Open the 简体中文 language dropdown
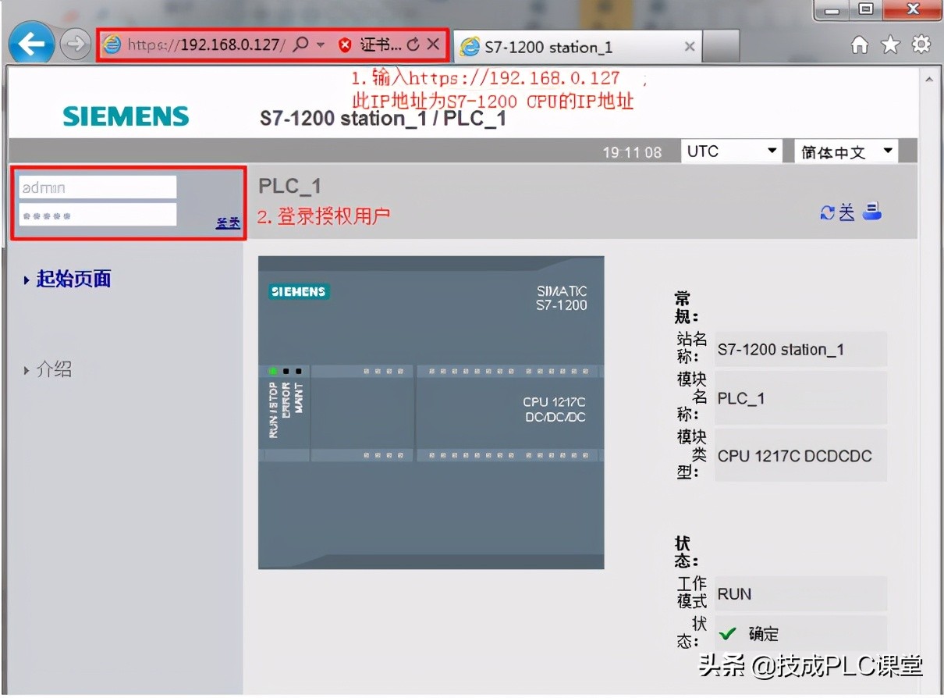The image size is (944, 698). click(845, 151)
